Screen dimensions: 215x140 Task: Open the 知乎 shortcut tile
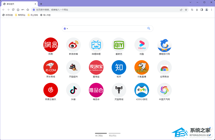pyautogui.click(x=119, y=67)
